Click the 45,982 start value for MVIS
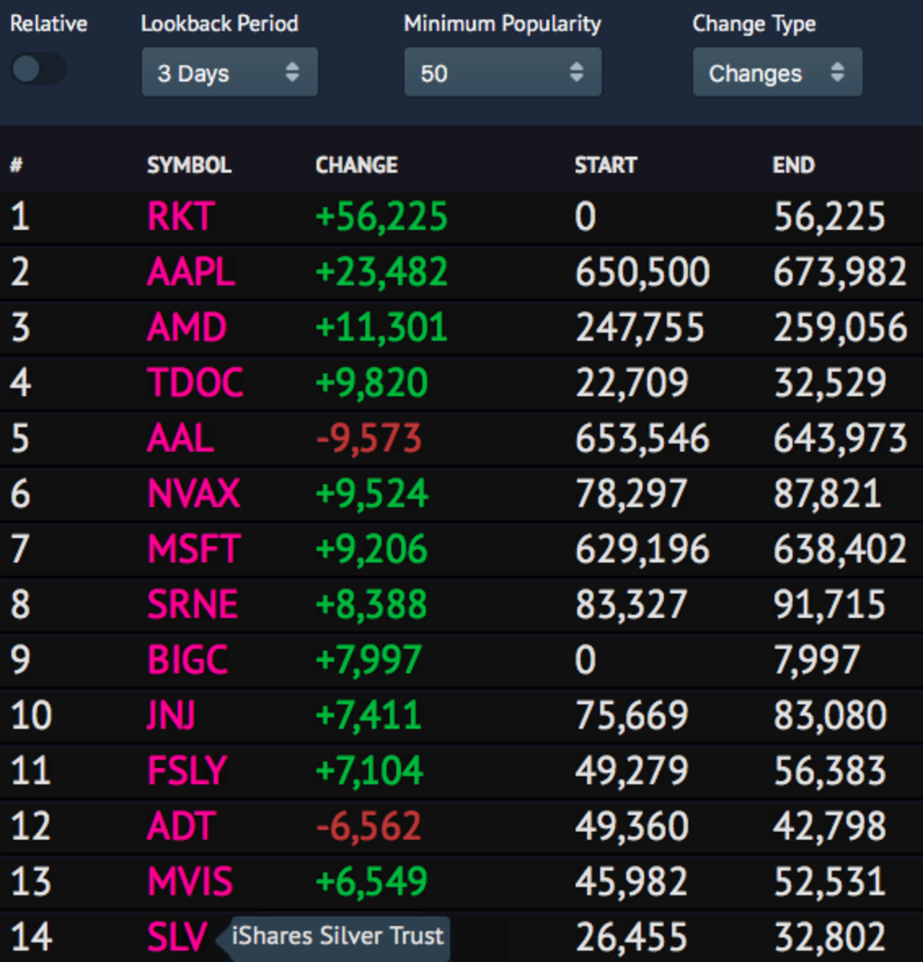 click(631, 881)
